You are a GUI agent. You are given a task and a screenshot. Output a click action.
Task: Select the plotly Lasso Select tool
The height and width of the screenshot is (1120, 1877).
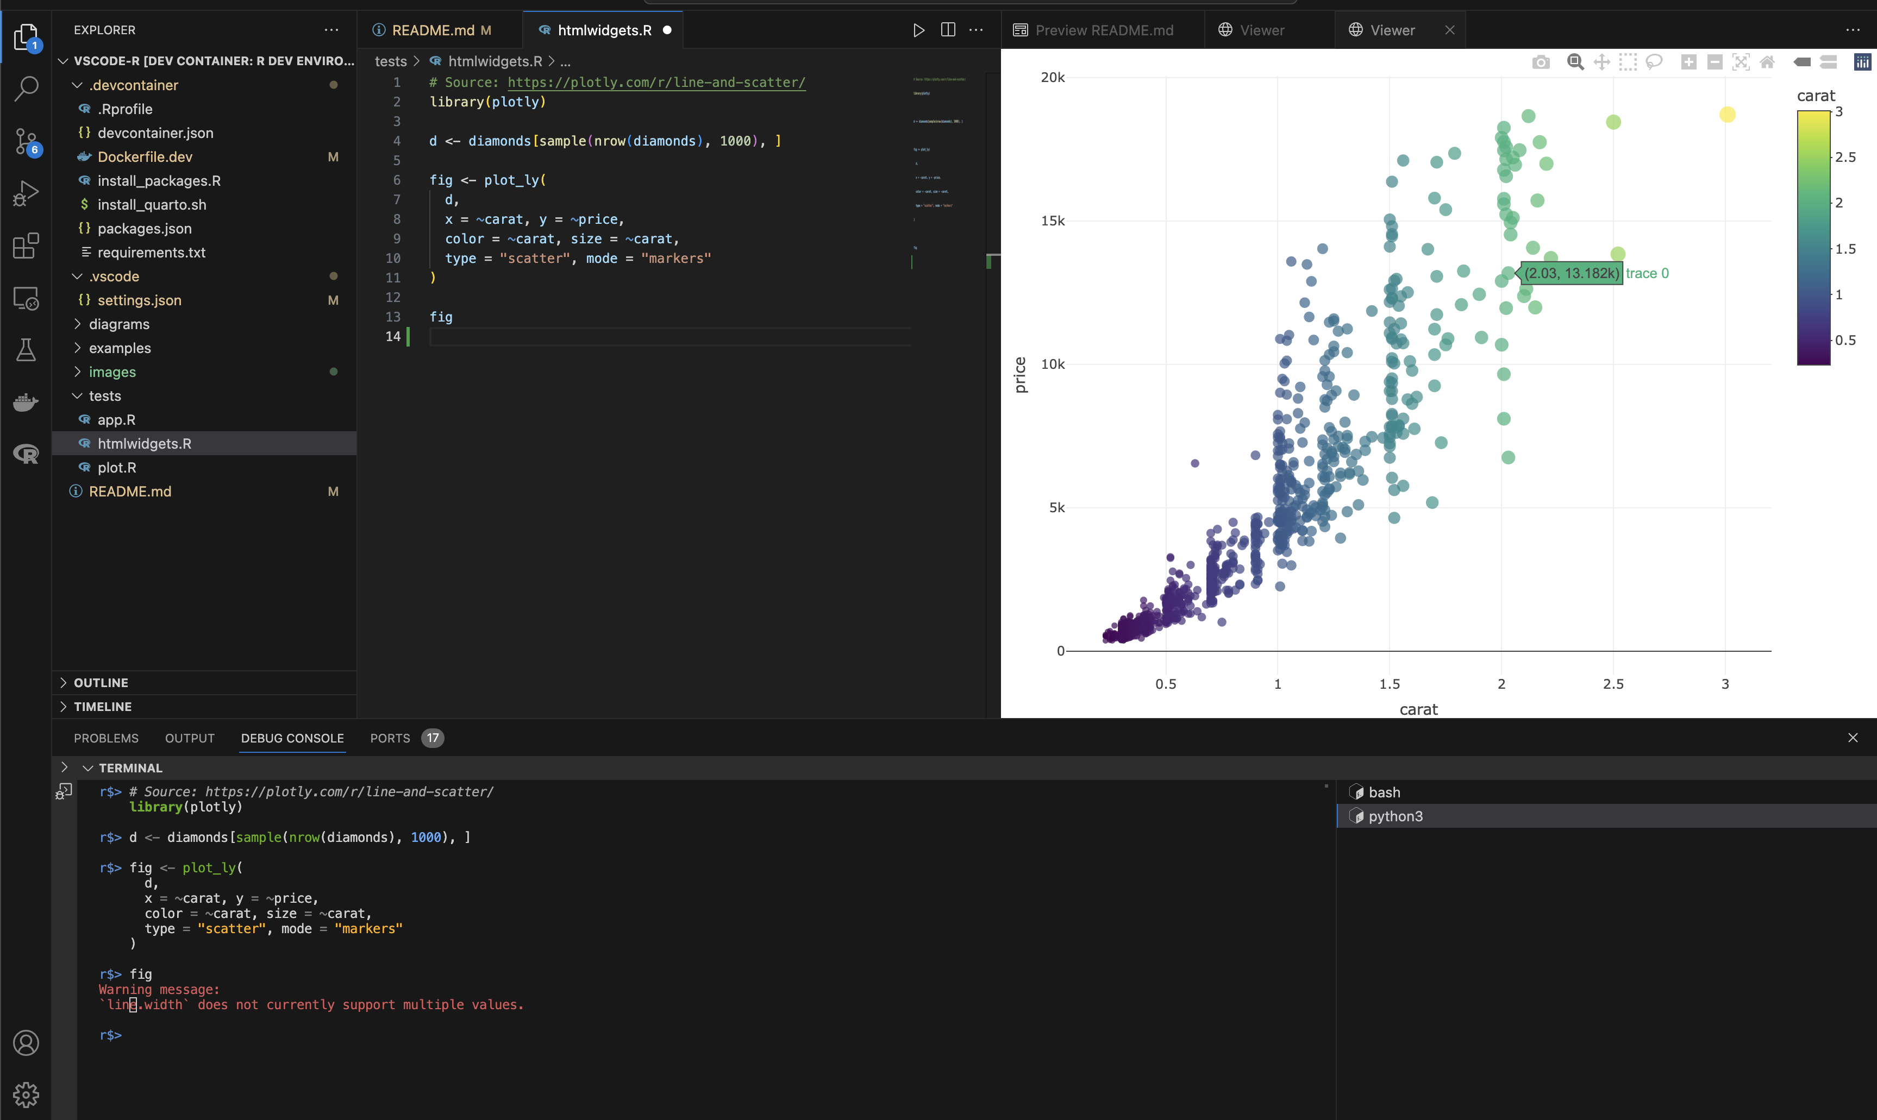(x=1654, y=62)
